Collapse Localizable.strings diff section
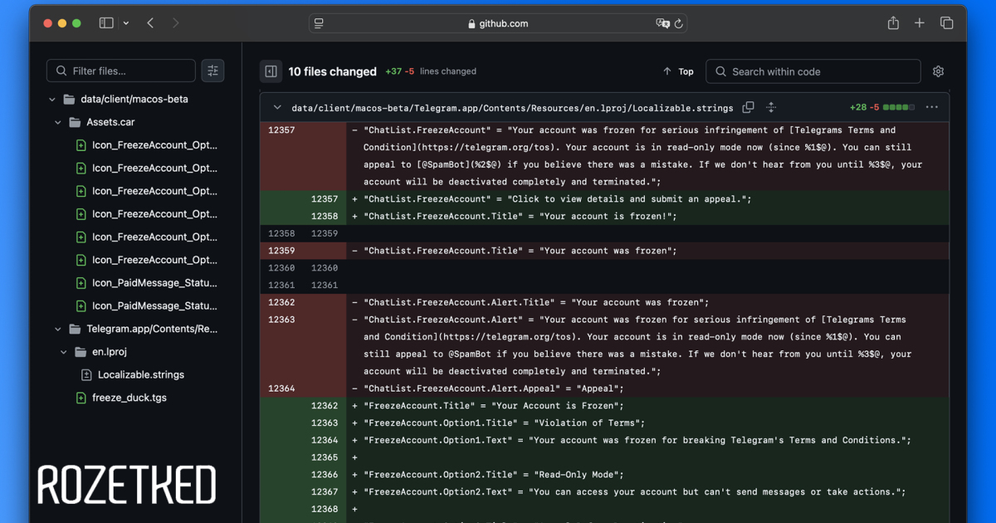This screenshot has height=523, width=996. (276, 108)
